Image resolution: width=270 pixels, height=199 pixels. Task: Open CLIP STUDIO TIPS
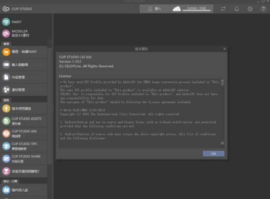click(x=23, y=146)
